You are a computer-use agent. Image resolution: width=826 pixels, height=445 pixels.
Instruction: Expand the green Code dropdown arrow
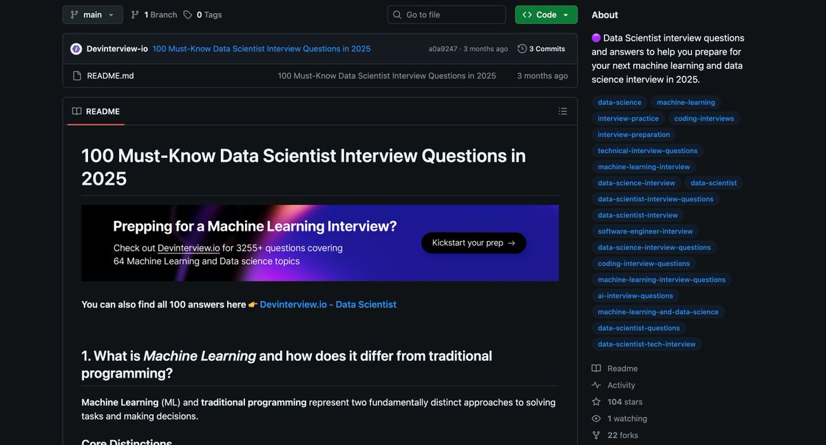coord(566,14)
